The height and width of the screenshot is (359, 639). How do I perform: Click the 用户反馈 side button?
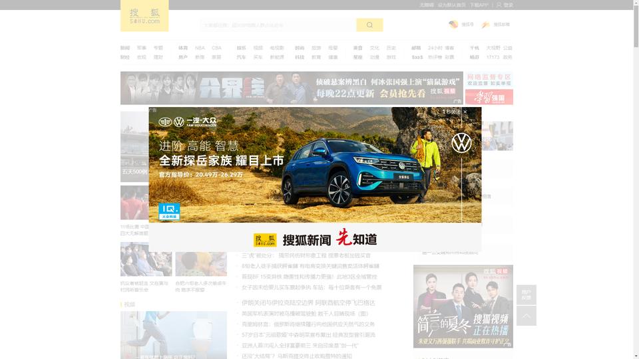[526, 295]
